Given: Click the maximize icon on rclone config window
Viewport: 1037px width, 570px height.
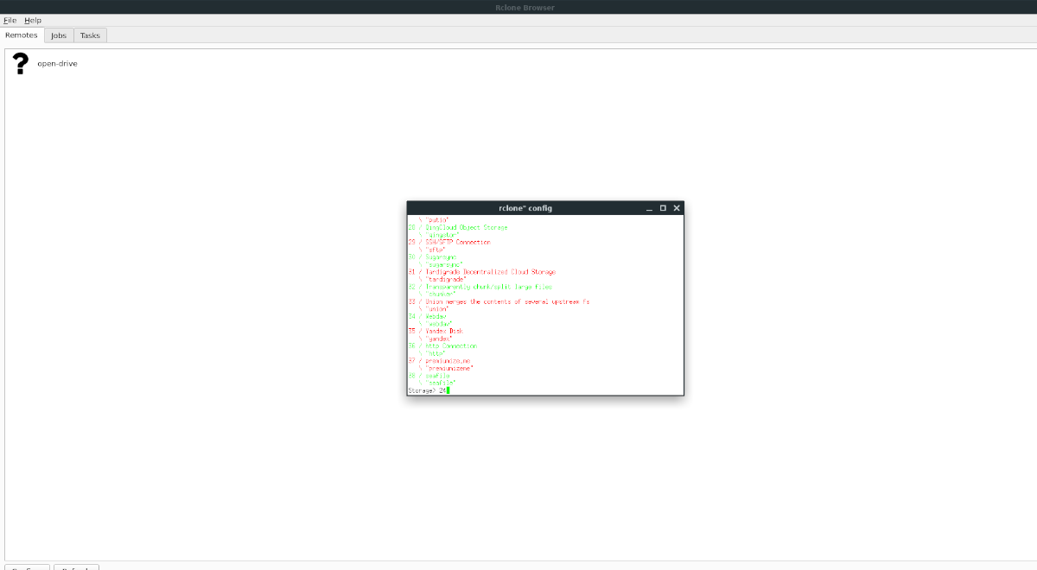Looking at the screenshot, I should [662, 208].
